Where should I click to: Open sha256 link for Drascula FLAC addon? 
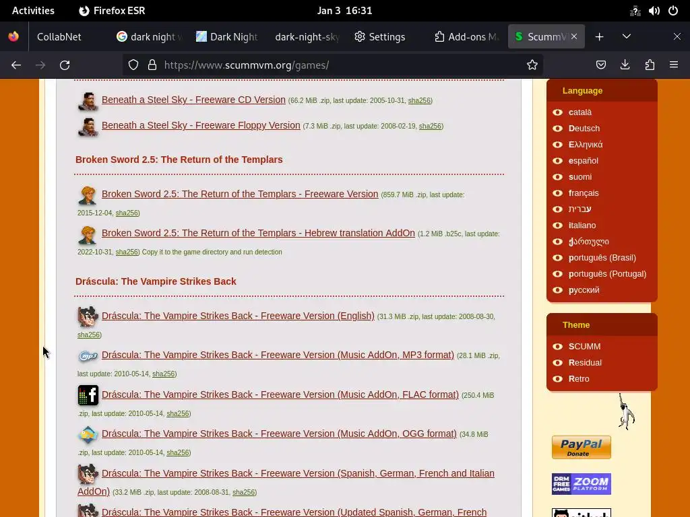(178, 414)
